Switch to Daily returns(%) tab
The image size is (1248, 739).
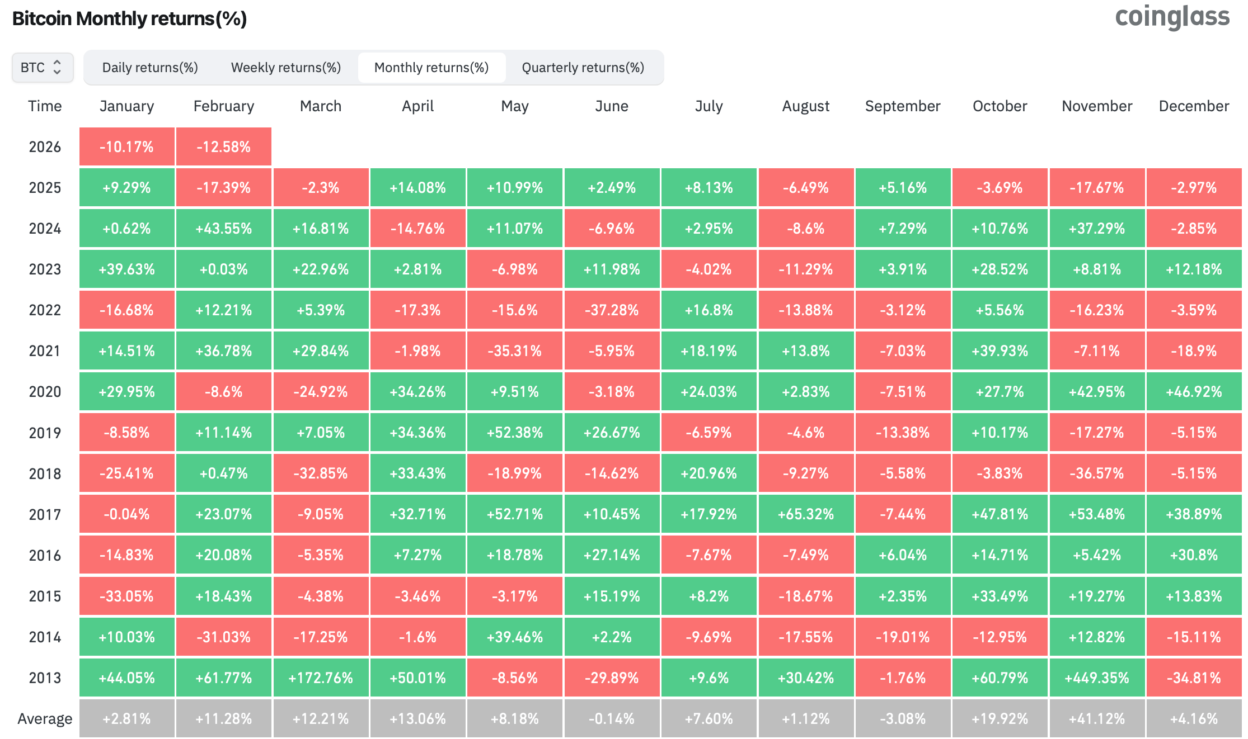point(150,68)
